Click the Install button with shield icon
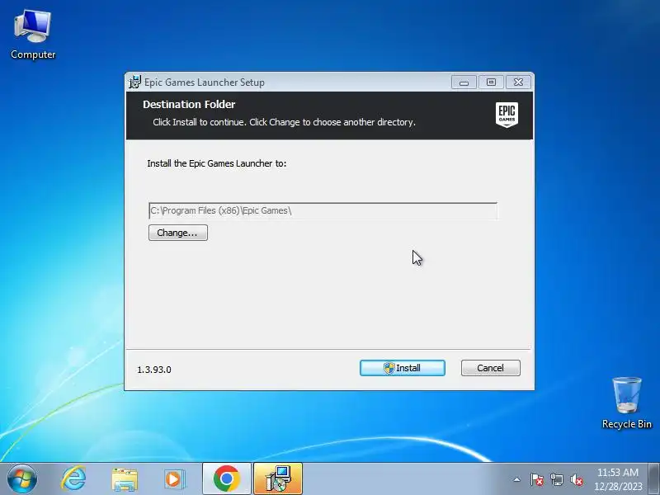The height and width of the screenshot is (495, 660). click(402, 368)
